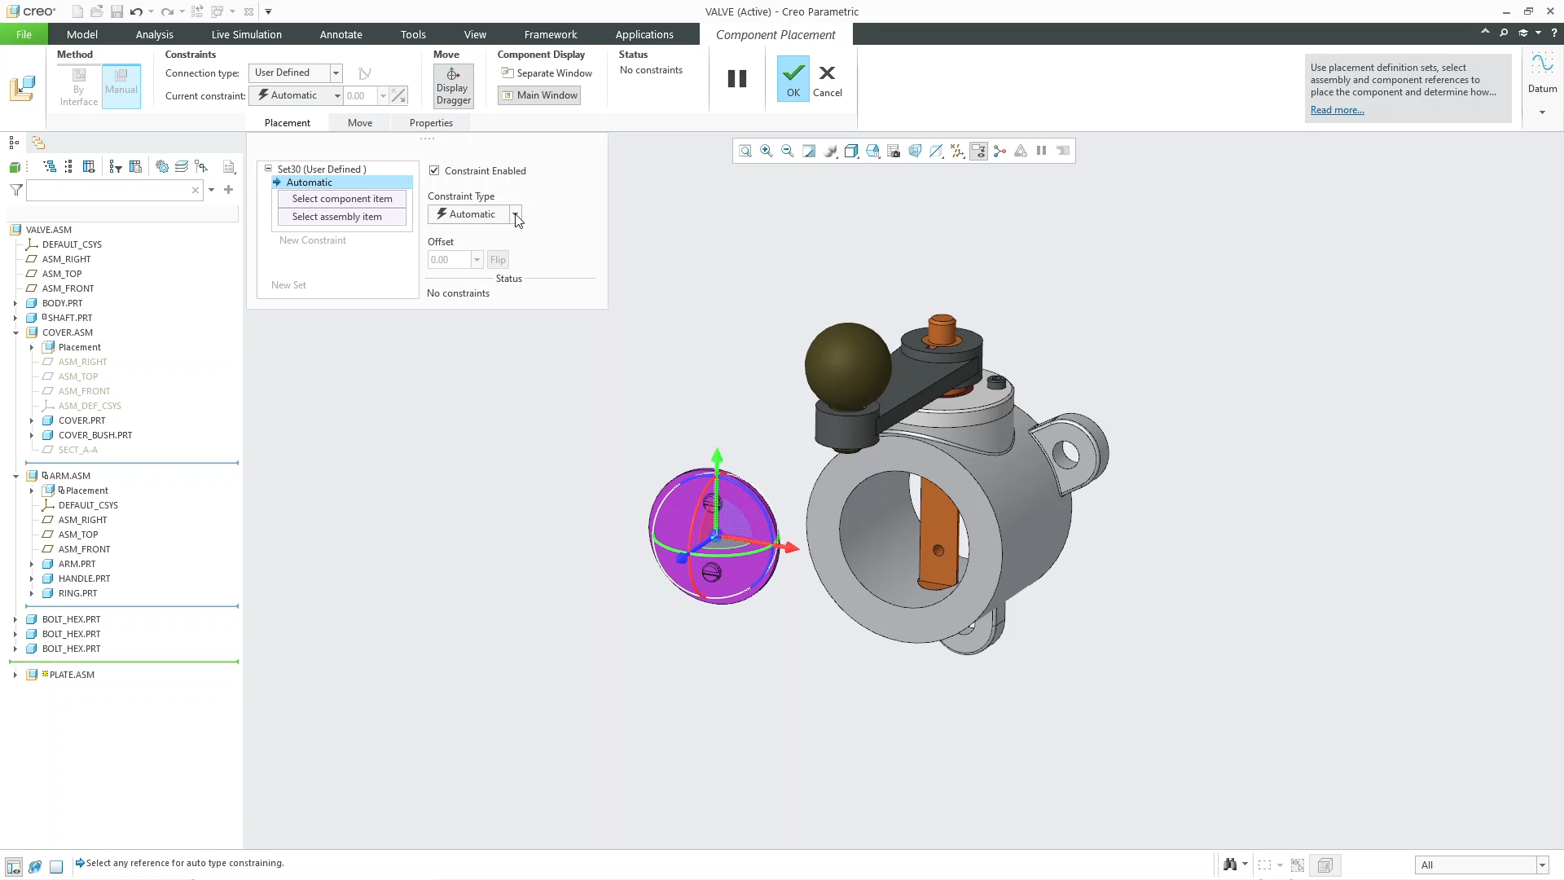The image size is (1564, 880).
Task: Select HANDLE.PRT in the model tree
Action: (x=84, y=579)
